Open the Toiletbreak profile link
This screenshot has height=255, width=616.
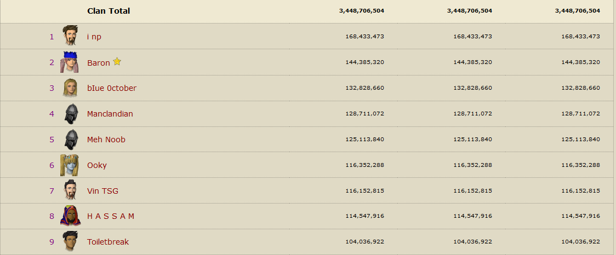tap(108, 242)
